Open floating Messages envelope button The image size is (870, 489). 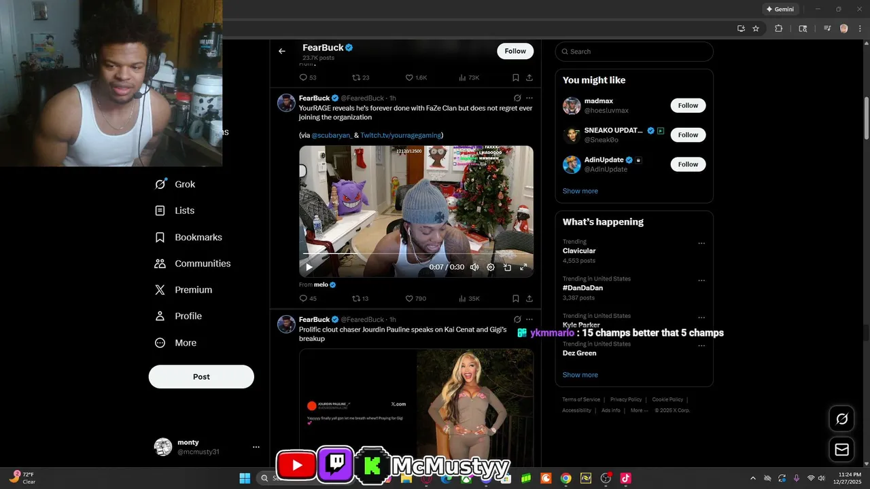point(842,450)
